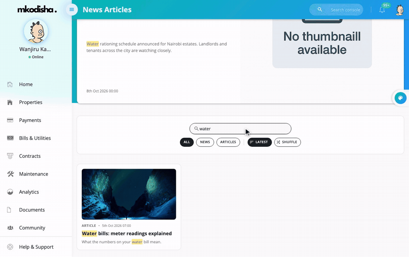Click the magnifier icon in Search console
Image resolution: width=409 pixels, height=257 pixels.
pos(319,10)
